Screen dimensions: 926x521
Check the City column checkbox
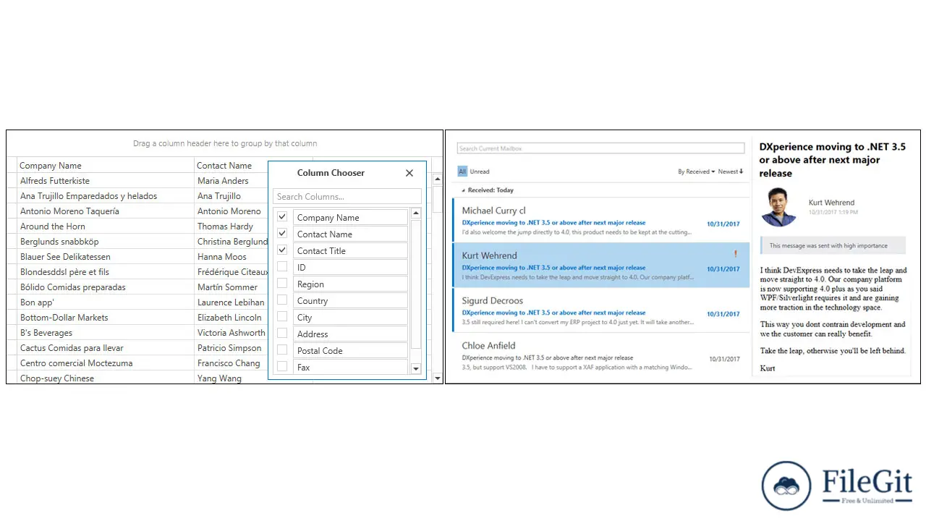click(x=282, y=317)
